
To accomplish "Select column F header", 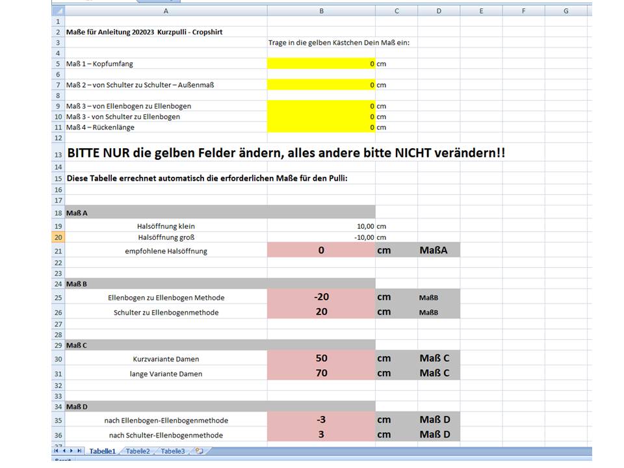I will (x=523, y=11).
